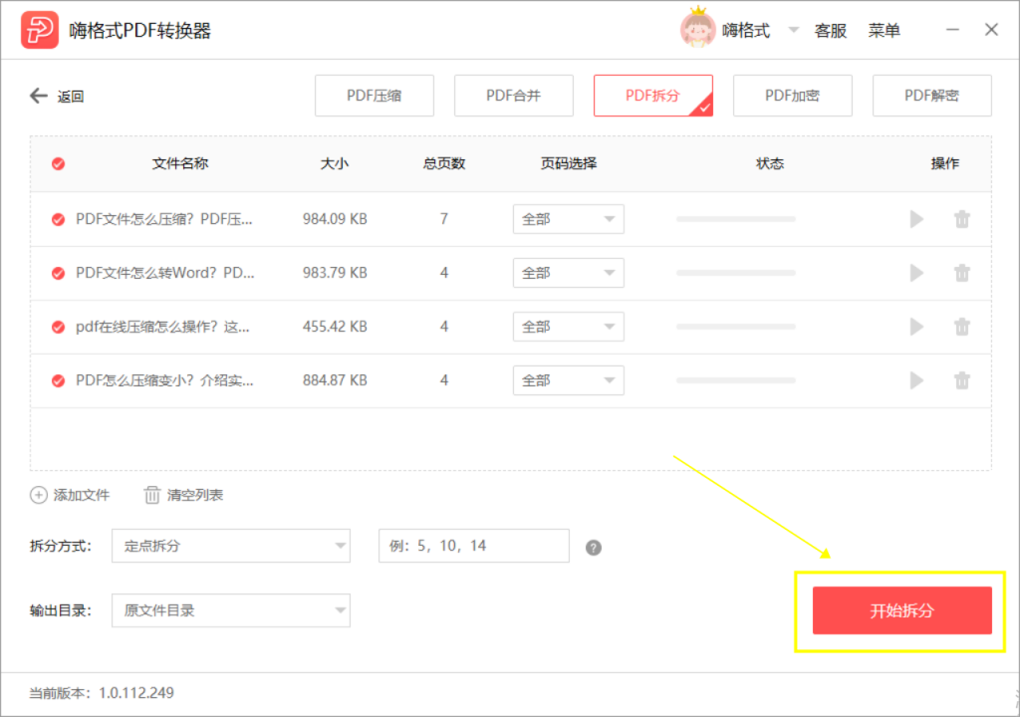Screen dimensions: 1020x717
Task: Open the page selection dropdown for the PDF文件怎么转Word row
Action: pos(568,273)
